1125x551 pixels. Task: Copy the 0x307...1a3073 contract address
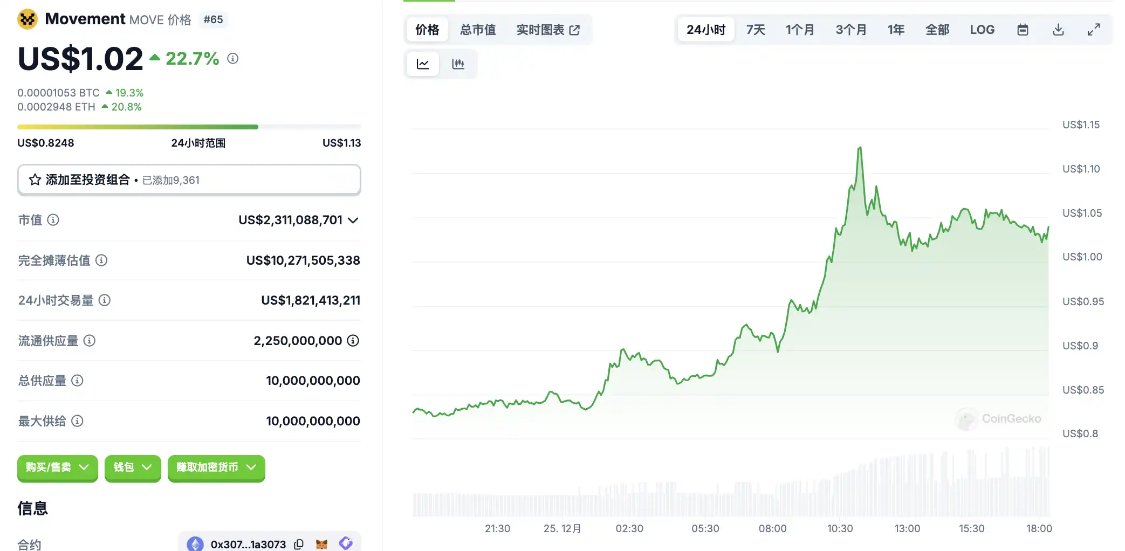coord(299,544)
